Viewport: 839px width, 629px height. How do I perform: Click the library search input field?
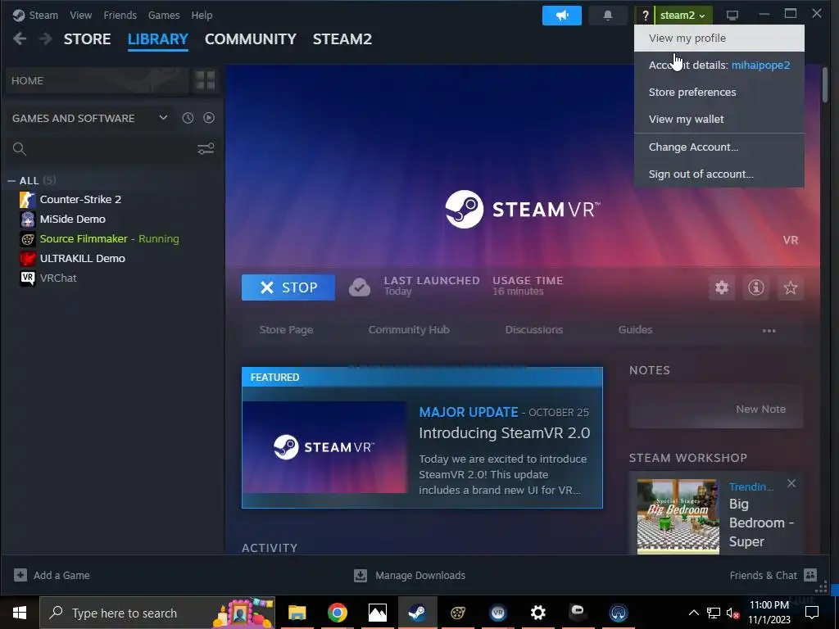coord(111,149)
